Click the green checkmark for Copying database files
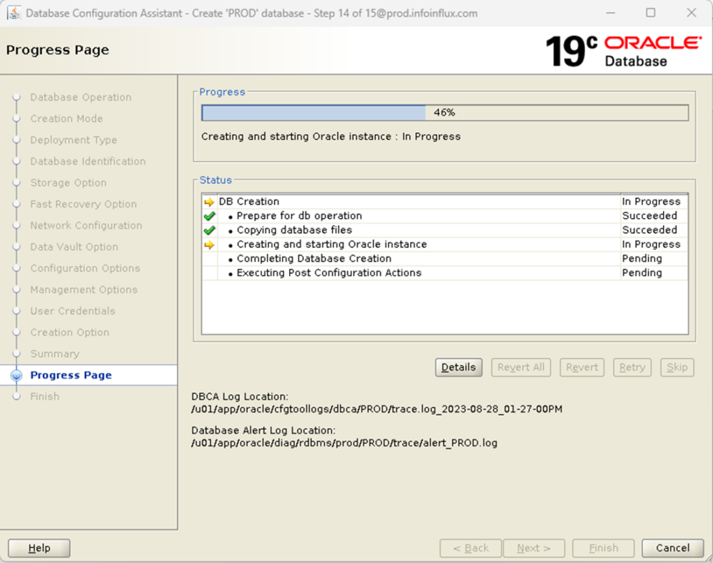Screen dimensions: 713x563 tap(209, 230)
